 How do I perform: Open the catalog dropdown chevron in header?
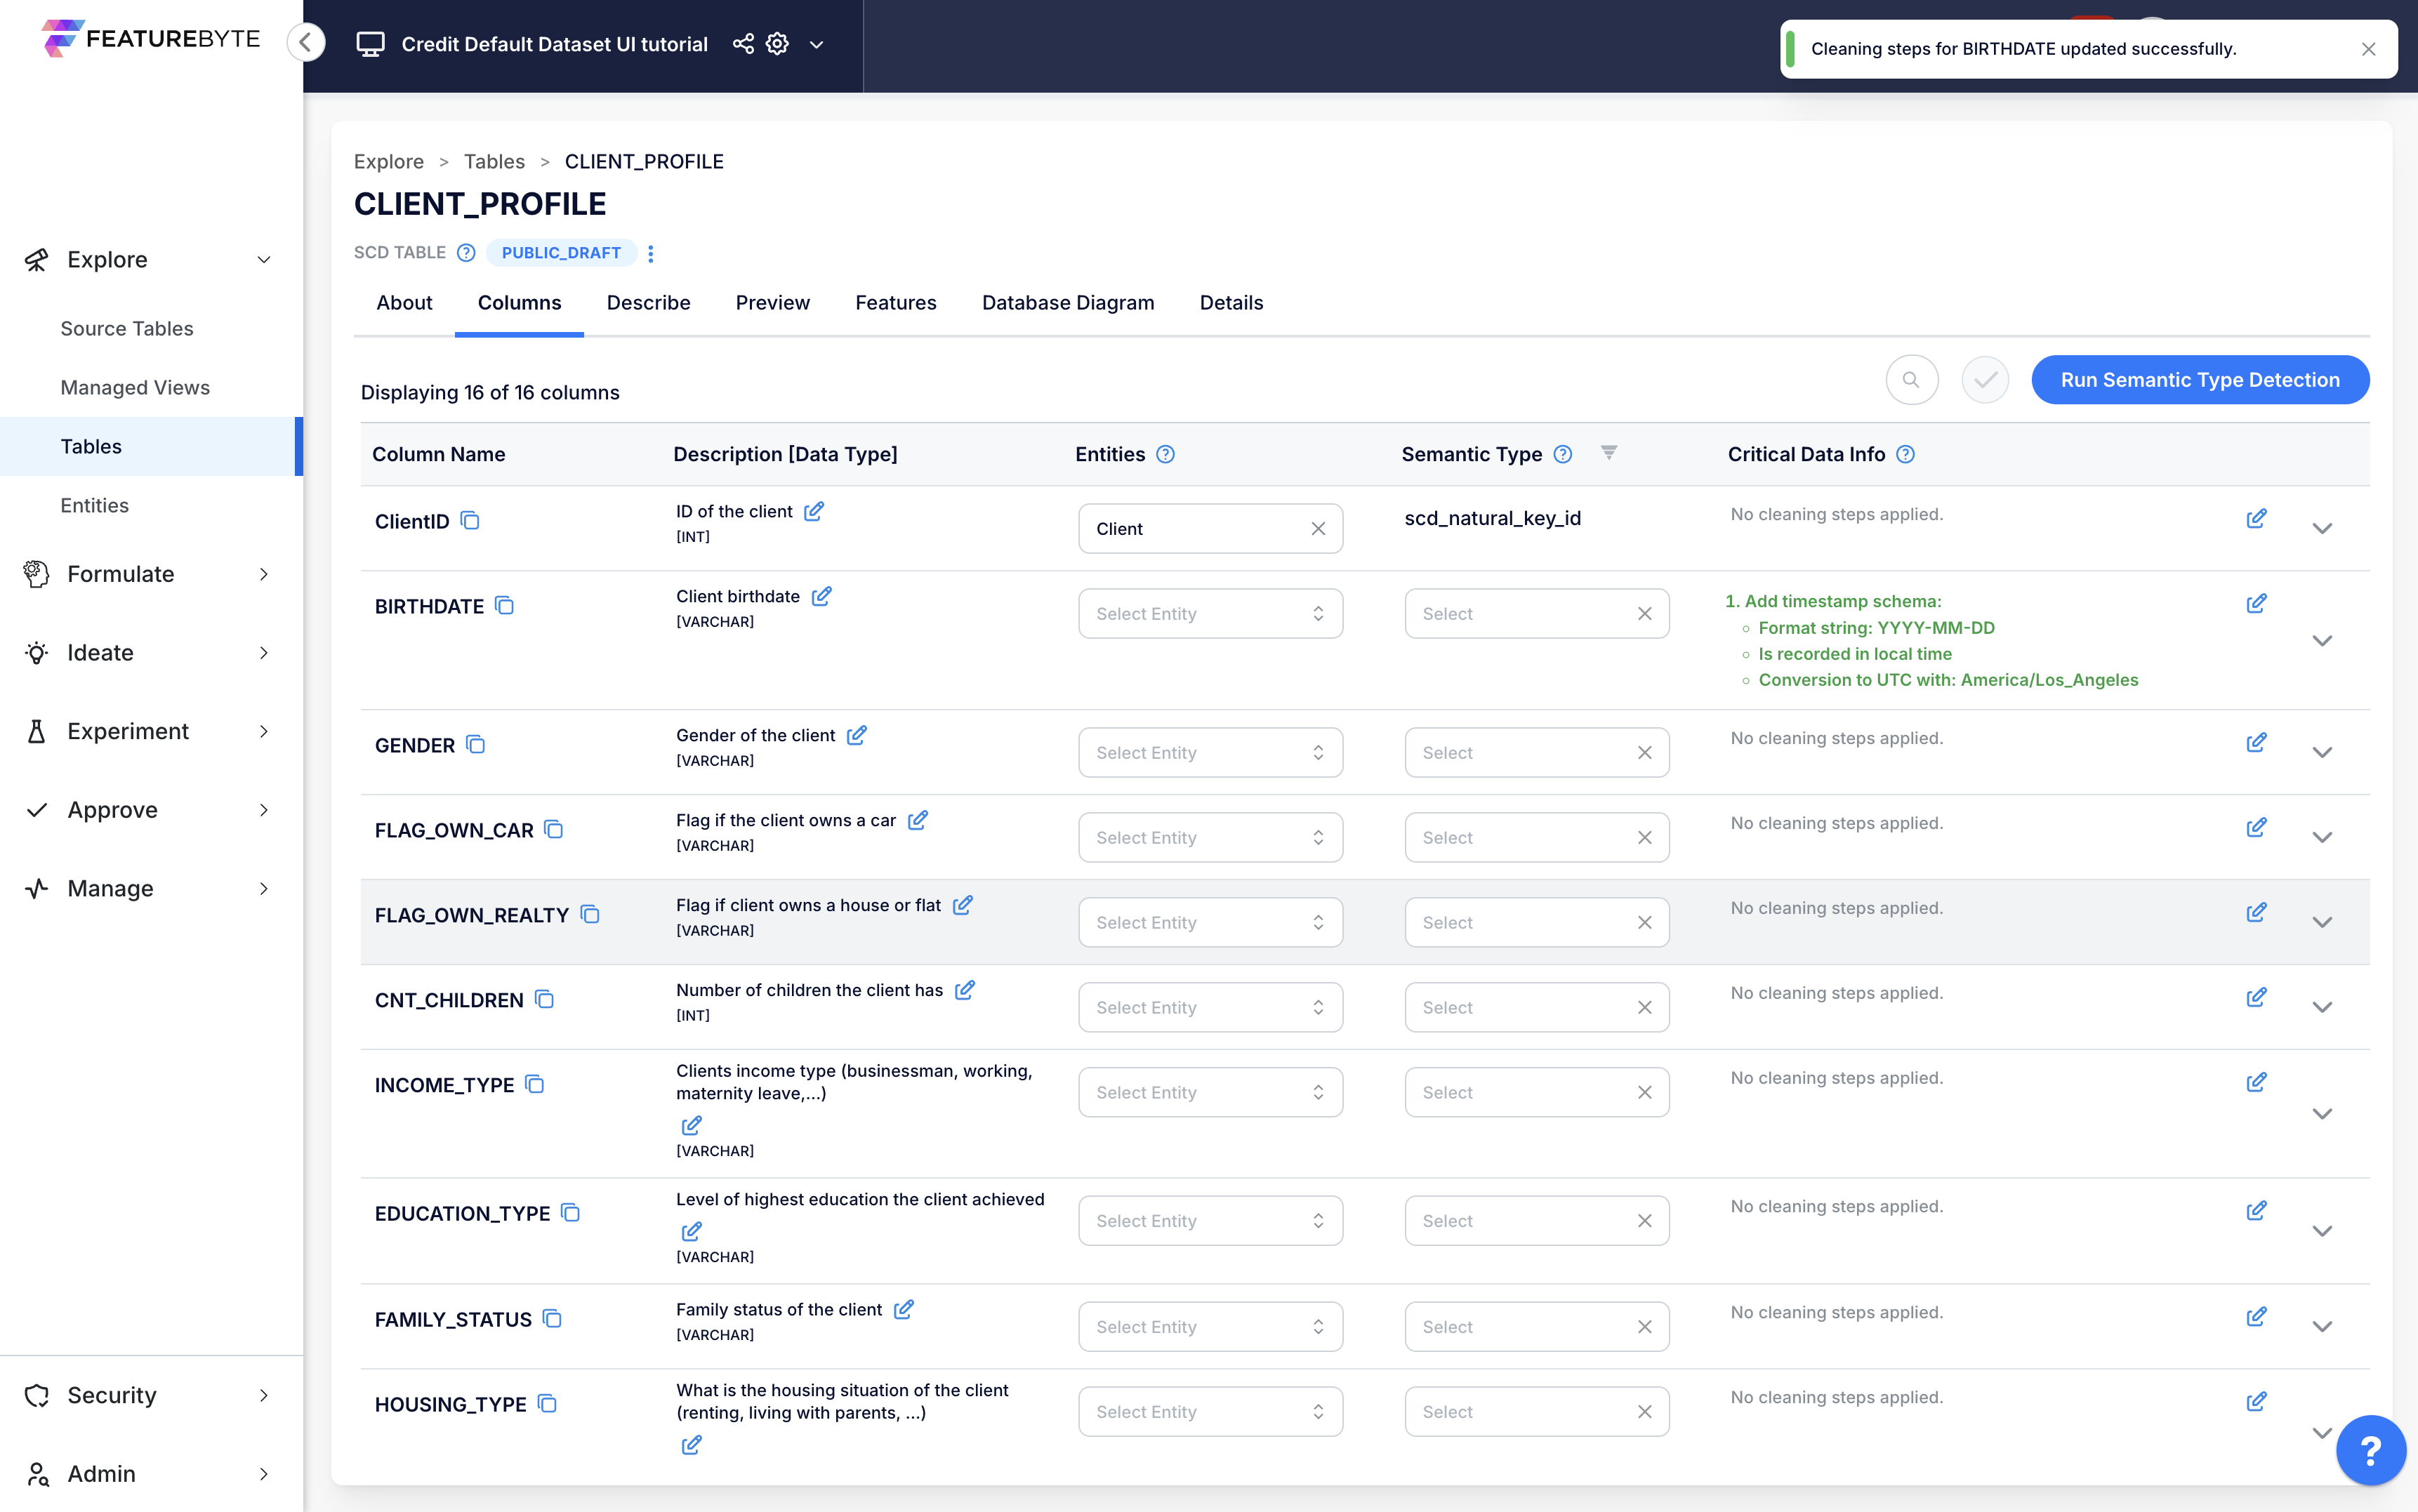tap(816, 45)
